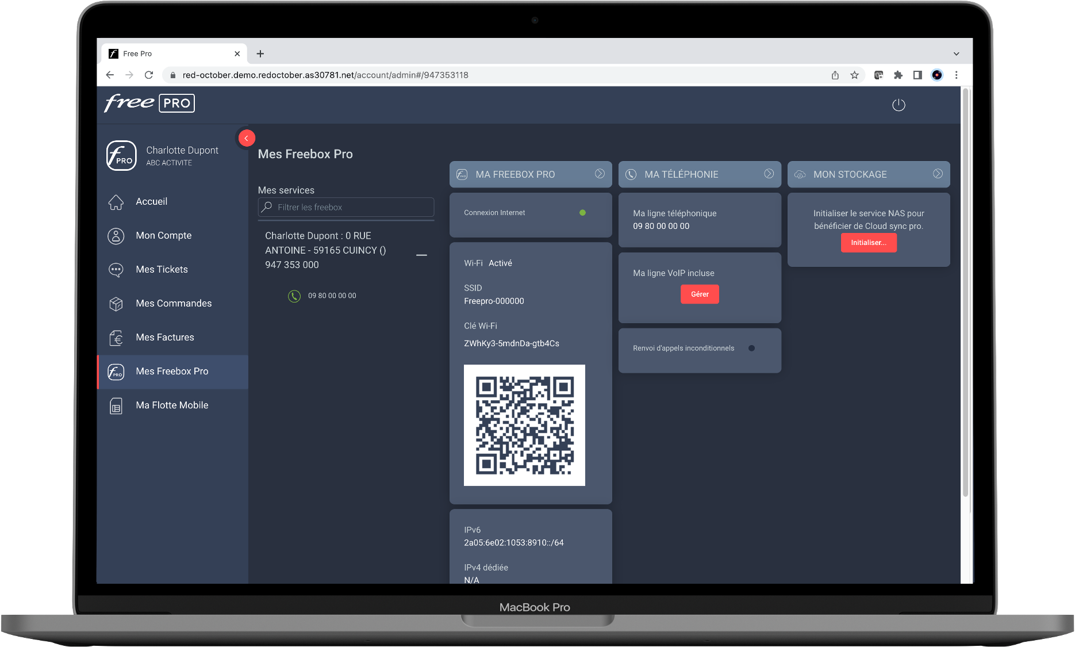Open Ma Freebox Pro arrow

point(600,174)
